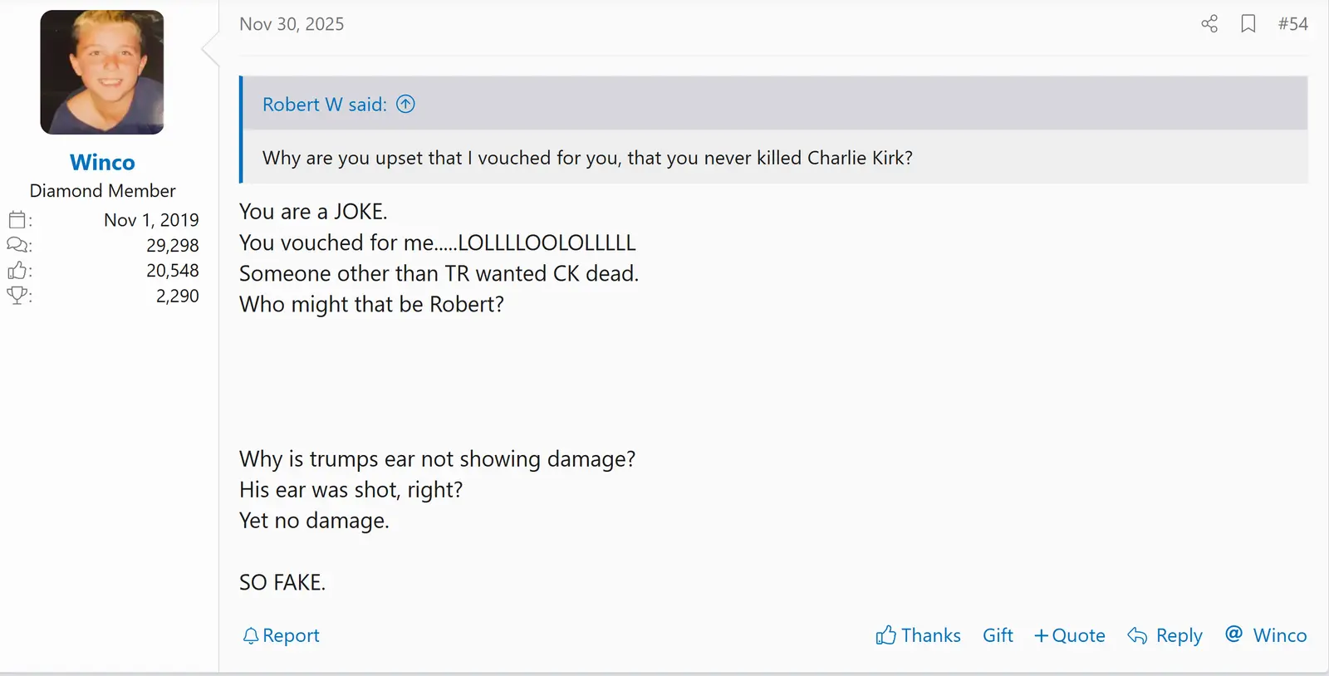Click the up-arrow icon beside Robert W said

pos(405,104)
